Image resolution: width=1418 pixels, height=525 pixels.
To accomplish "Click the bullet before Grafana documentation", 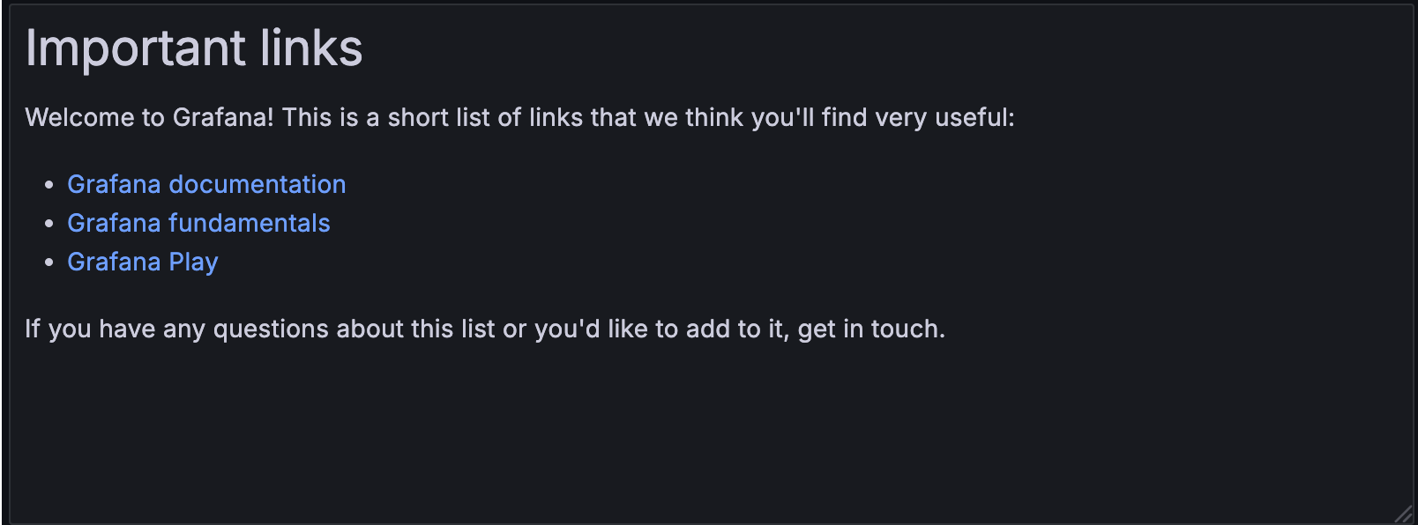I will click(49, 185).
